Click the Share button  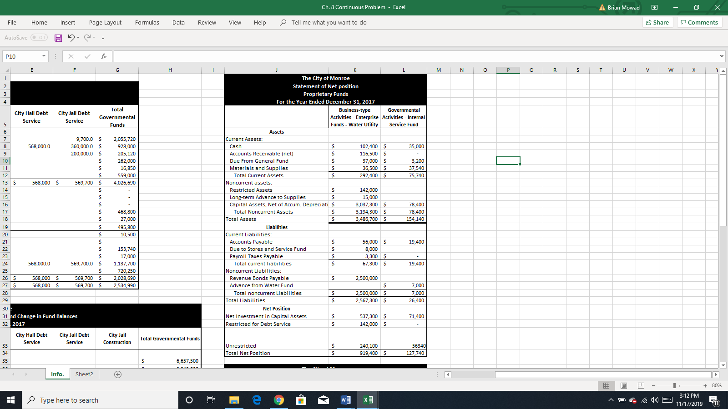(657, 22)
